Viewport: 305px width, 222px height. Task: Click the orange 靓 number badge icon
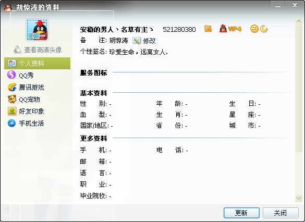(x=208, y=29)
